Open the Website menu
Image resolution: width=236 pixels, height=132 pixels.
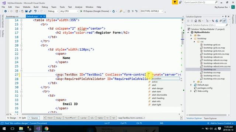click(27, 7)
